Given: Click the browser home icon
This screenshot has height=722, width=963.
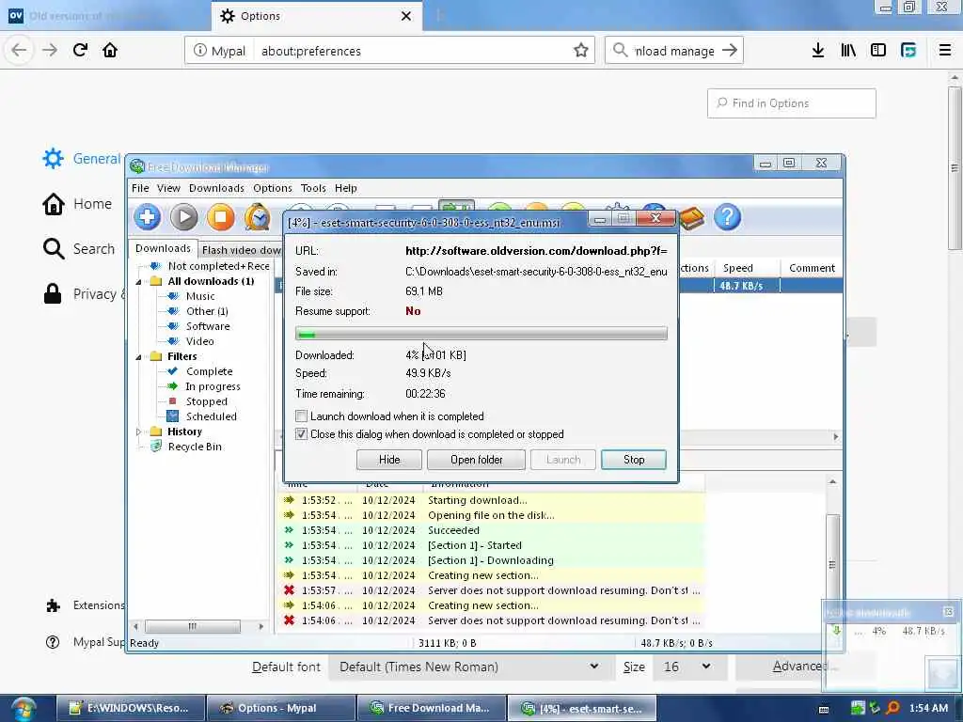Looking at the screenshot, I should (x=110, y=51).
